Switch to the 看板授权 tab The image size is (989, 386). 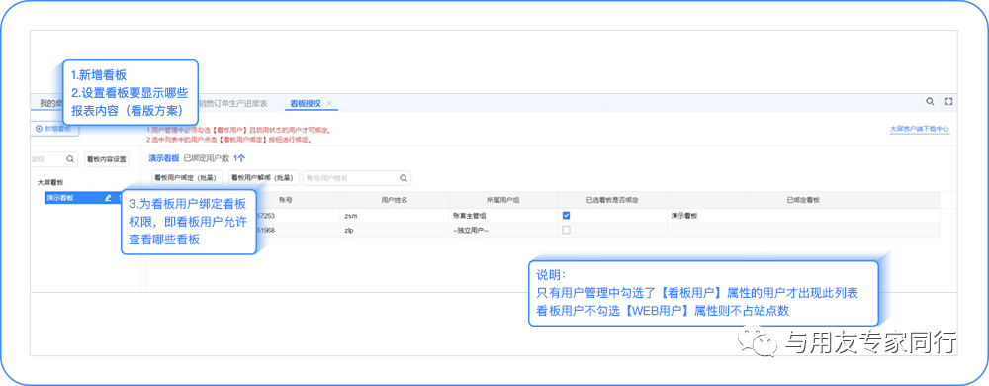(306, 104)
